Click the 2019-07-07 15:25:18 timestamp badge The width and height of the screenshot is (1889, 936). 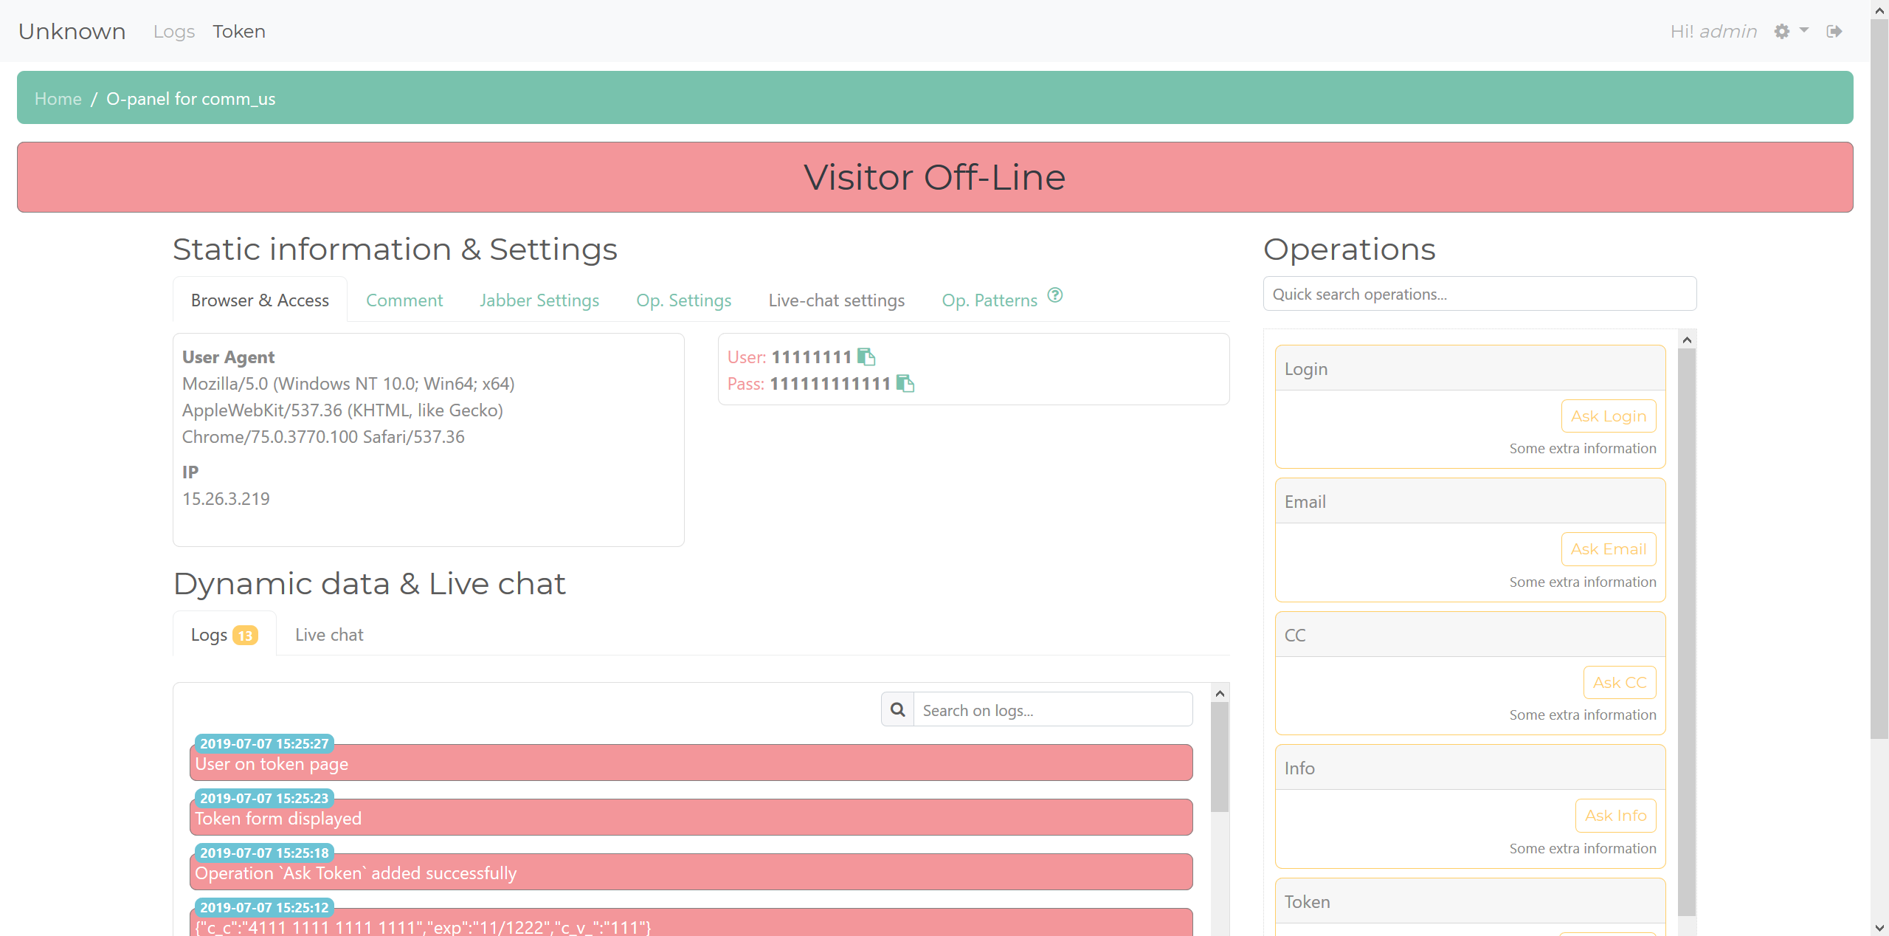pyautogui.click(x=264, y=853)
